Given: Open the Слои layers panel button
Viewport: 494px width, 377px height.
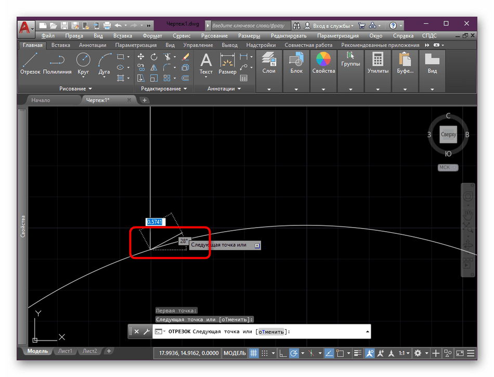Looking at the screenshot, I should tap(269, 64).
